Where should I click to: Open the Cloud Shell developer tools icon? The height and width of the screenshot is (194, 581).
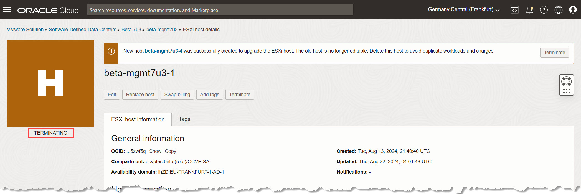coord(514,10)
